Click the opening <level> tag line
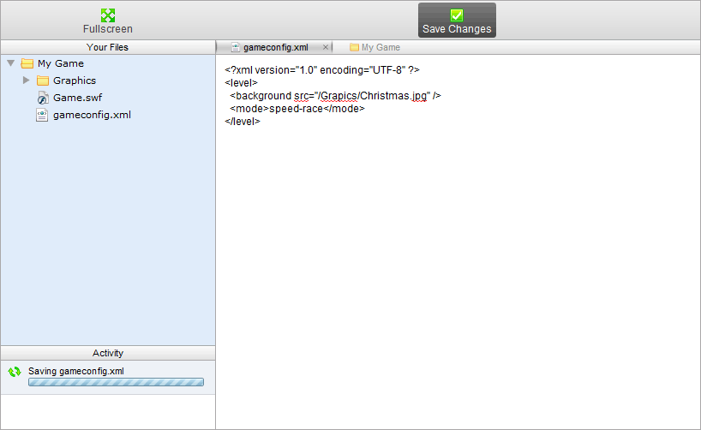 [x=241, y=83]
